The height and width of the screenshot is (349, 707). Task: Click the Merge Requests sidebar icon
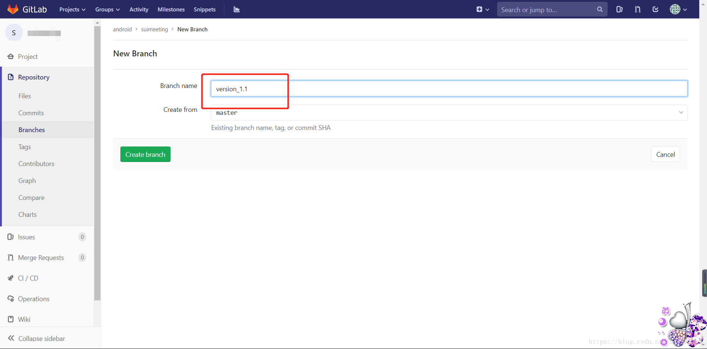pyautogui.click(x=11, y=257)
